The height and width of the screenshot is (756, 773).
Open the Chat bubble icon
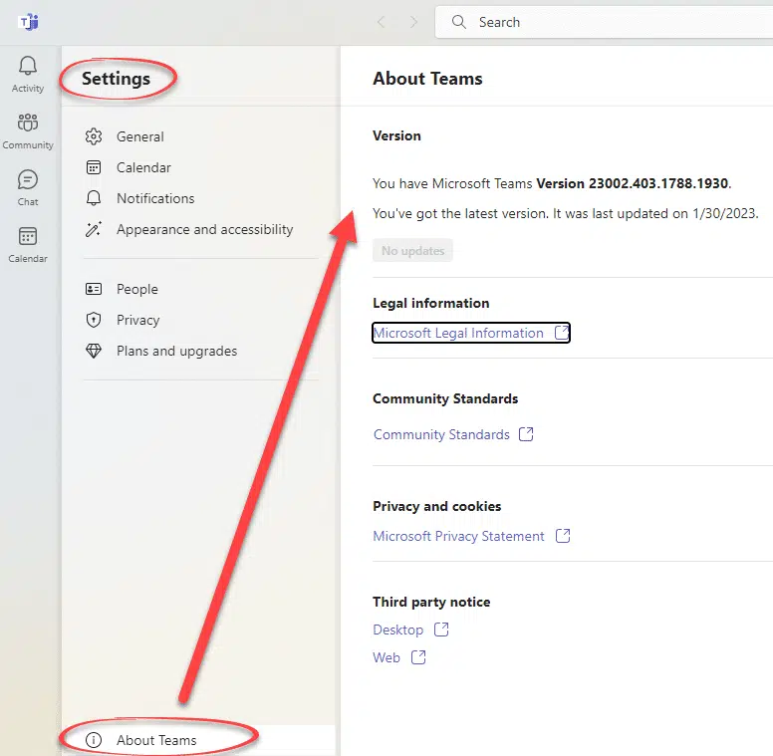click(x=28, y=180)
